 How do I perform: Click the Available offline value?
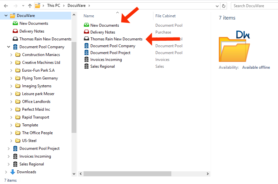click(256, 67)
